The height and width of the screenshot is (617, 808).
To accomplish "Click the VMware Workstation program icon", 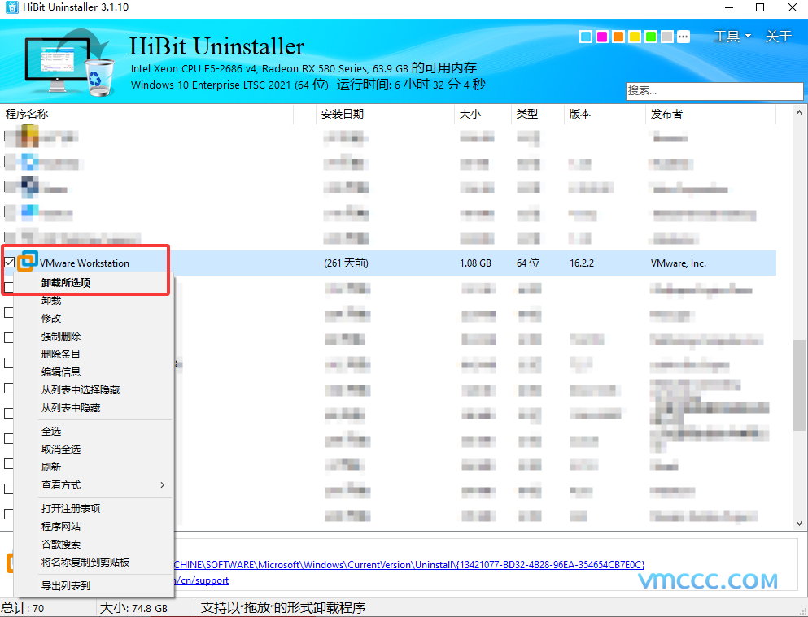I will coord(28,262).
